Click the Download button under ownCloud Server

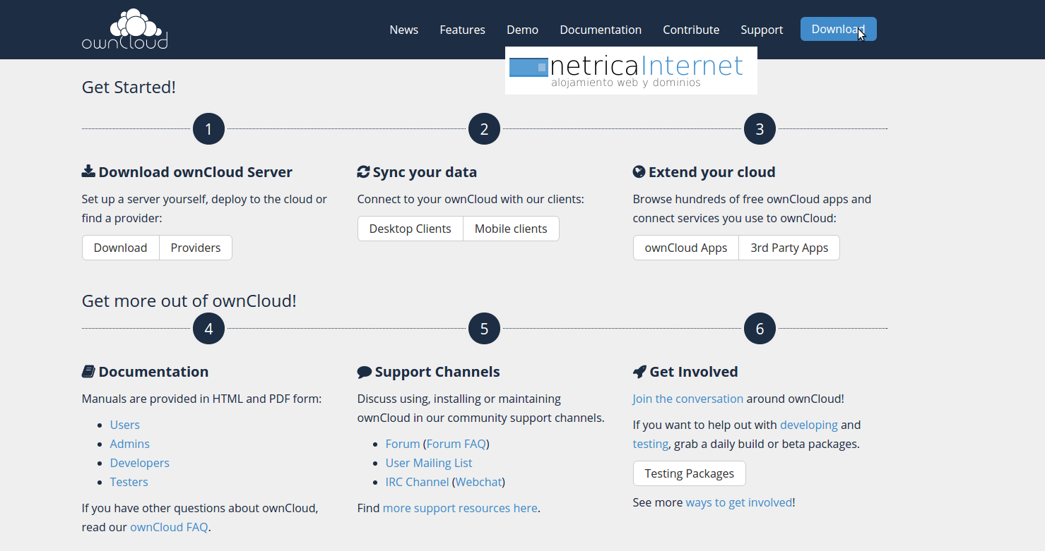point(121,248)
